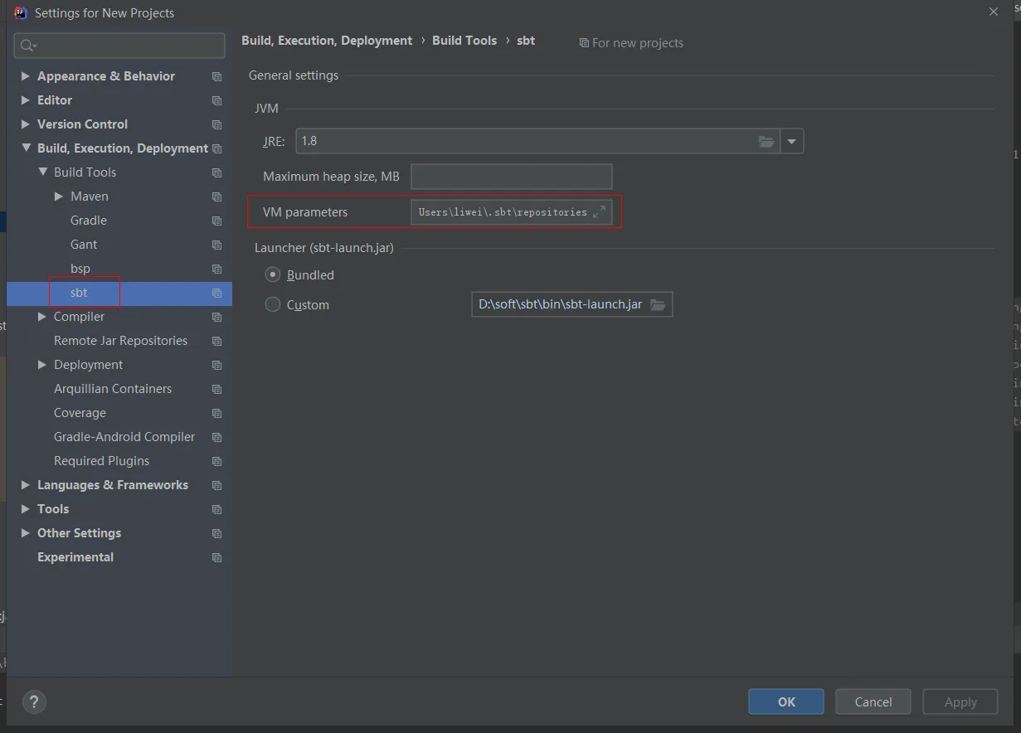The image size is (1021, 733).
Task: Collapse the Build Tools tree node
Action: (42, 172)
